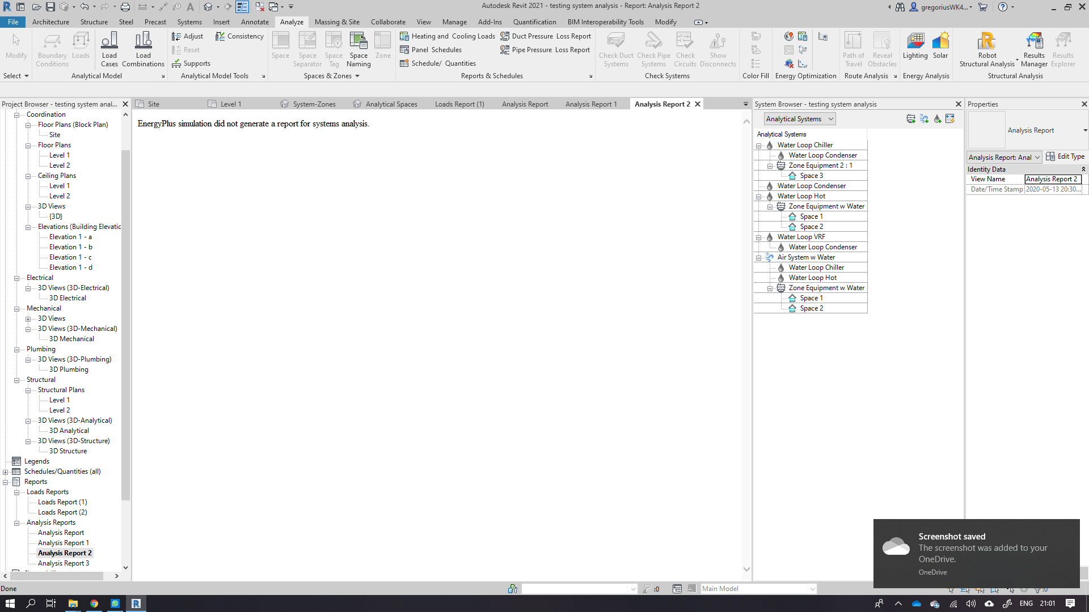Click the Windows Start button
The height and width of the screenshot is (612, 1089).
10,603
